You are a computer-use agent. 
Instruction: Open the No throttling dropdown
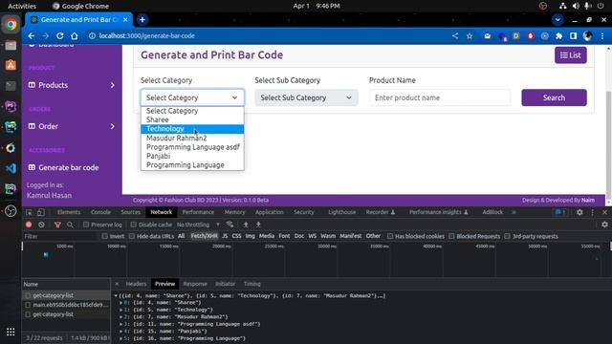[x=198, y=225]
